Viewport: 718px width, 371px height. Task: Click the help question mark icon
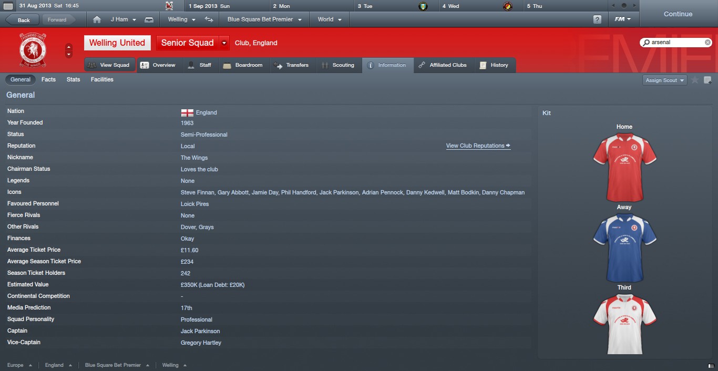click(597, 19)
